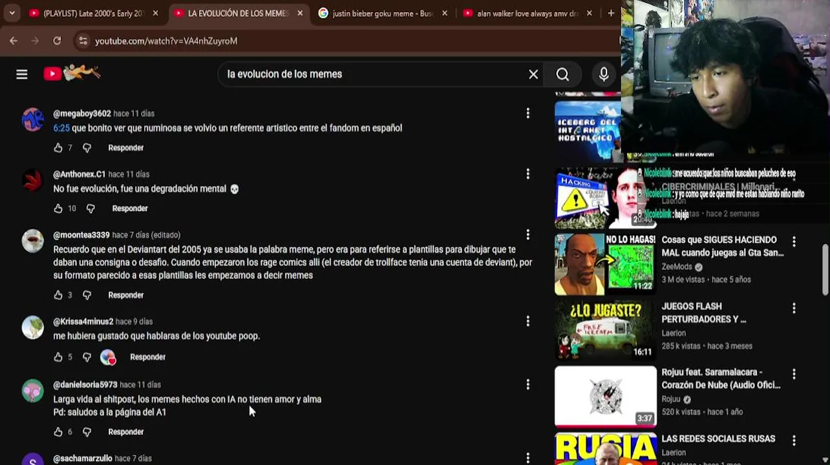The width and height of the screenshot is (830, 465).
Task: Click creator heart icon on @Krissa4minus2 comment
Action: pos(108,357)
